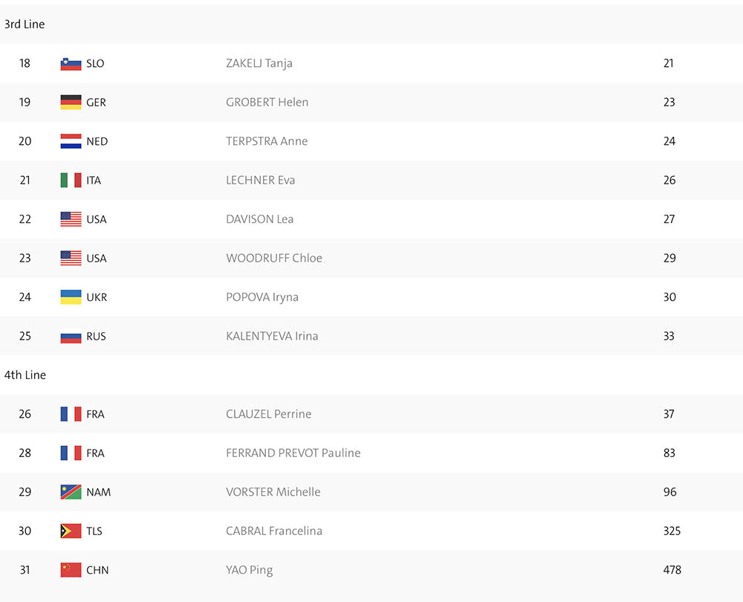Click start position 21 for Lechner
The height and width of the screenshot is (602, 743).
coord(25,180)
